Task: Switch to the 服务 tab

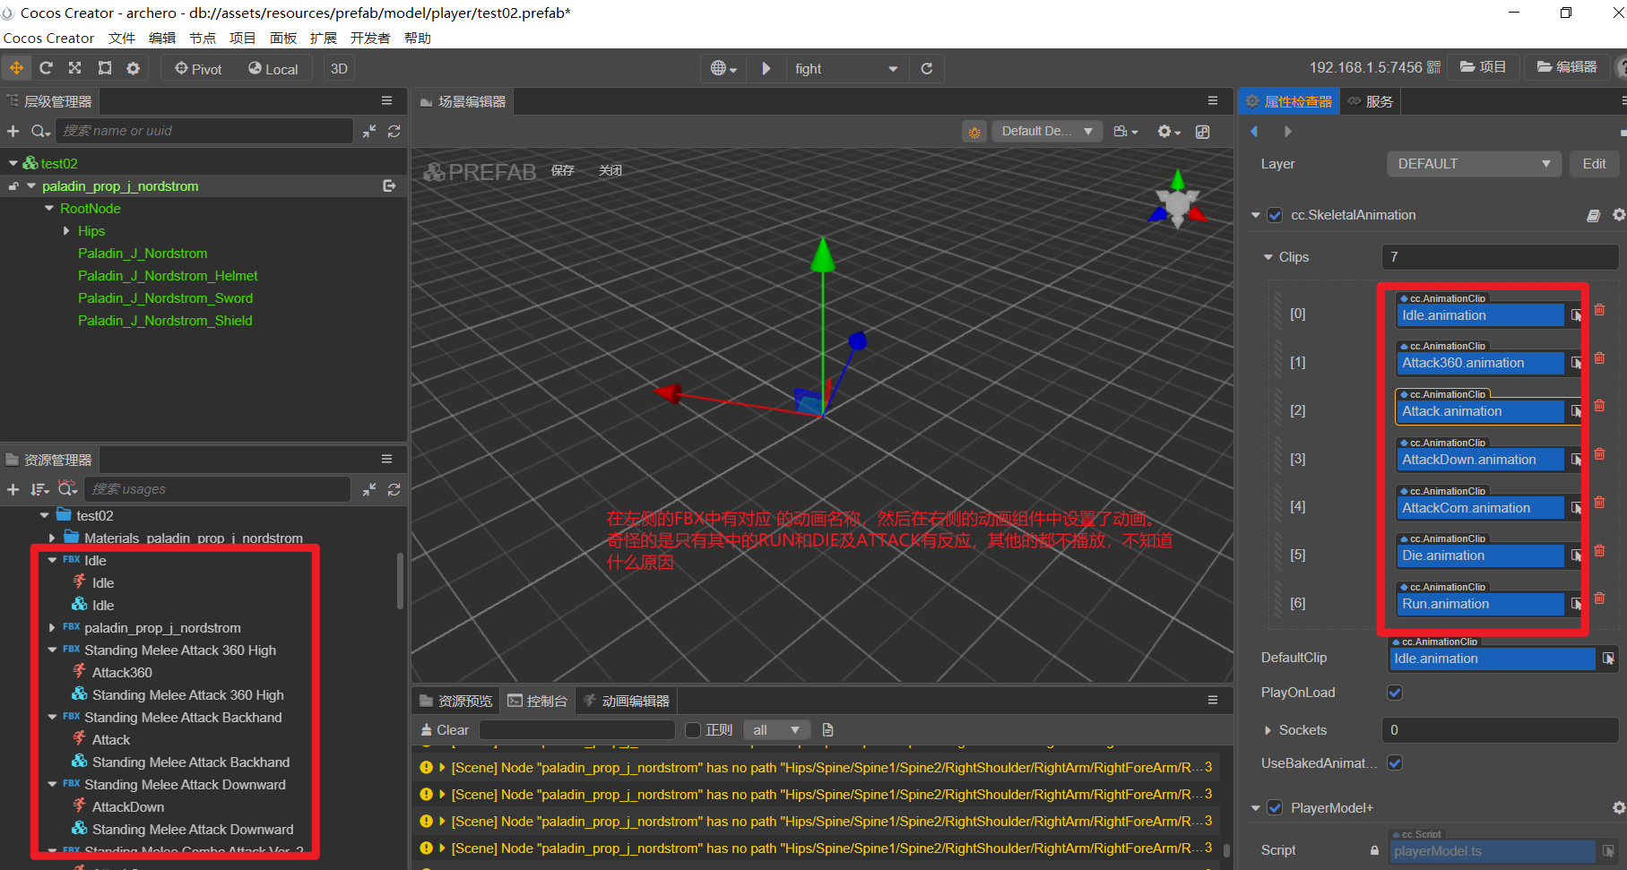Action: pos(1371,101)
